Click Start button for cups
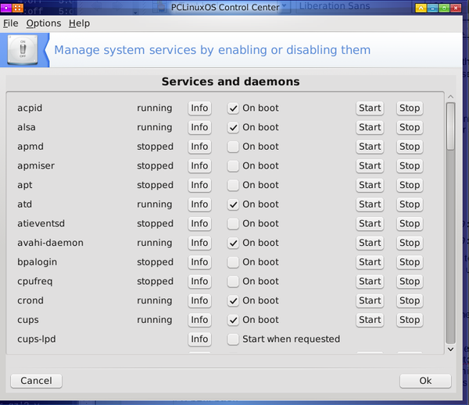This screenshot has width=469, height=405. (370, 320)
